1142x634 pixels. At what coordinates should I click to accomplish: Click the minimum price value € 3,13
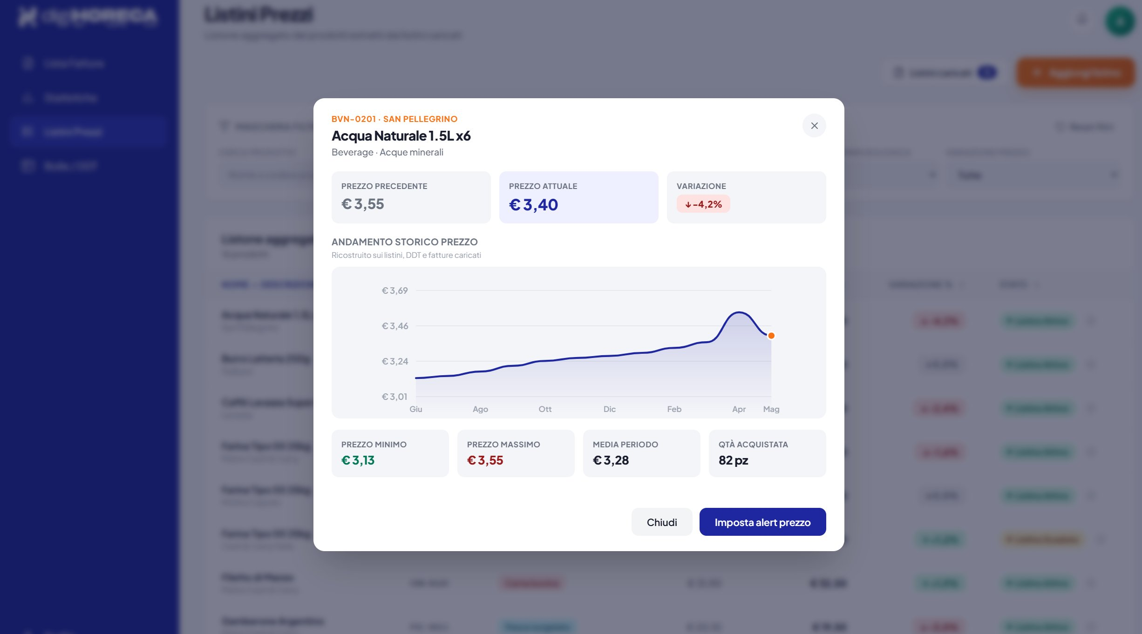(x=358, y=460)
